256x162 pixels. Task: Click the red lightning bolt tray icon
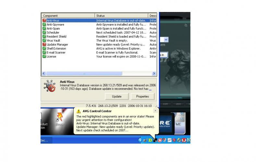pyautogui.click(x=184, y=140)
